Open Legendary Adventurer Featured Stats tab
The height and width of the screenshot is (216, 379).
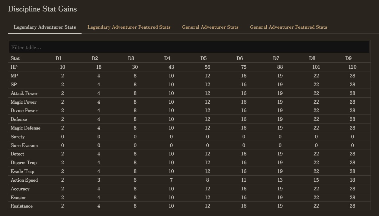[129, 27]
